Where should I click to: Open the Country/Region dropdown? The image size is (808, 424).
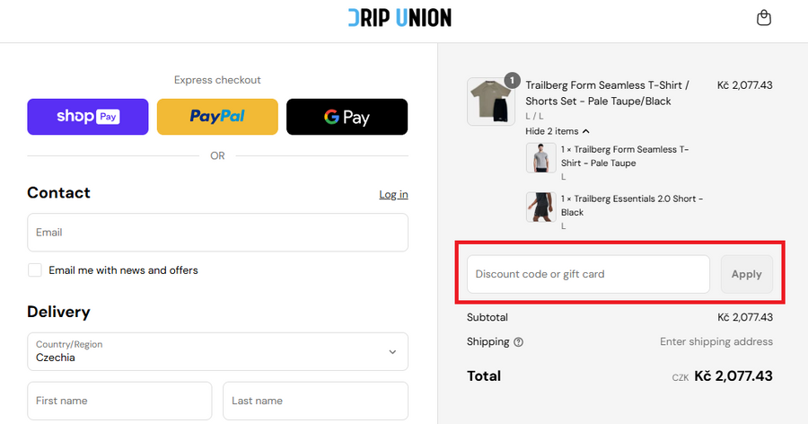coord(217,351)
